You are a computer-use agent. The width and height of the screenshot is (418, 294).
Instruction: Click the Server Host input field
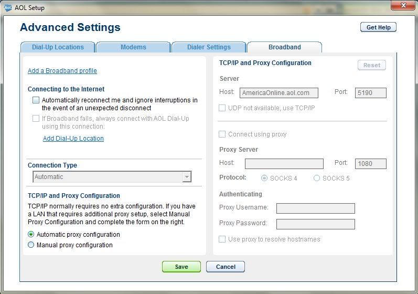coord(279,93)
